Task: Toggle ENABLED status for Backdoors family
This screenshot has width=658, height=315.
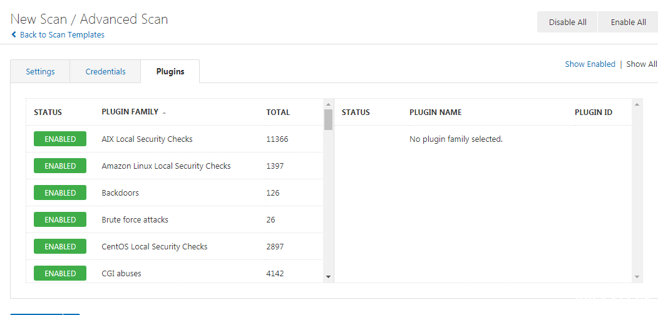Action: [x=60, y=193]
